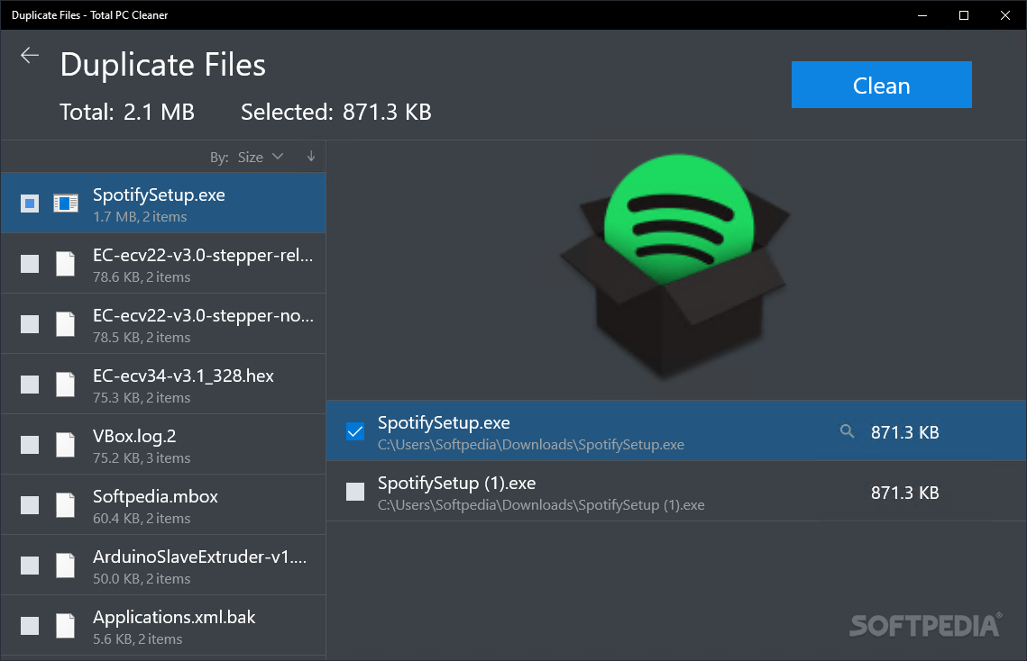Check the Softpedia.mbox checkbox
The image size is (1027, 661).
coord(30,504)
